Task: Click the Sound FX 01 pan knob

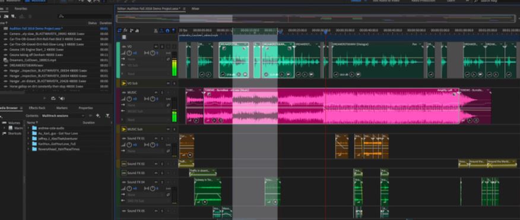Action: (x=153, y=145)
